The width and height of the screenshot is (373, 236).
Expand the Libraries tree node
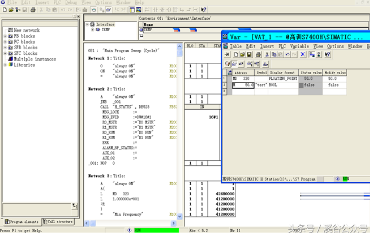(x=5, y=65)
